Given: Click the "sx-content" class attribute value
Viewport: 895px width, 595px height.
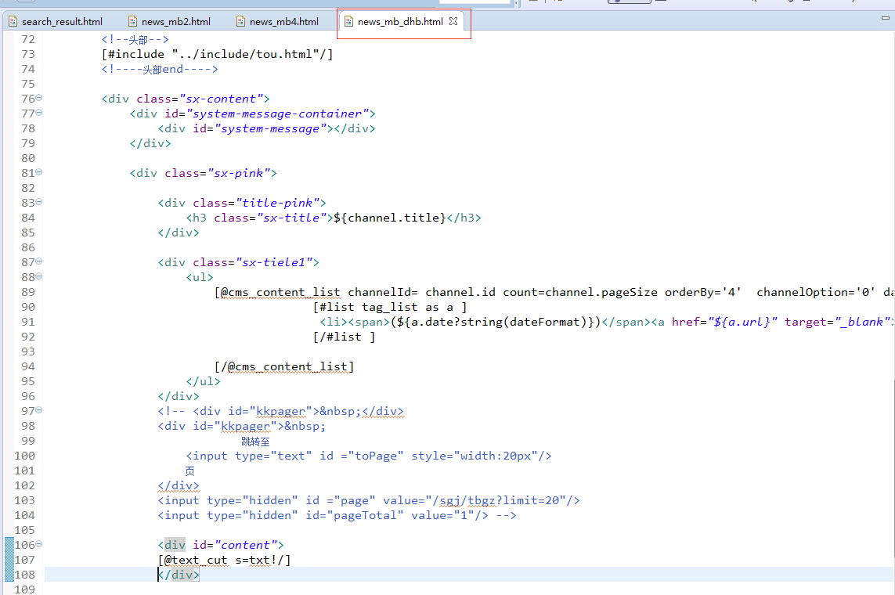Looking at the screenshot, I should point(222,99).
